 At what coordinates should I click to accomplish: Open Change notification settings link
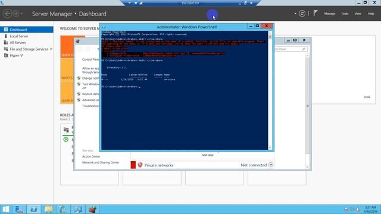(90, 78)
